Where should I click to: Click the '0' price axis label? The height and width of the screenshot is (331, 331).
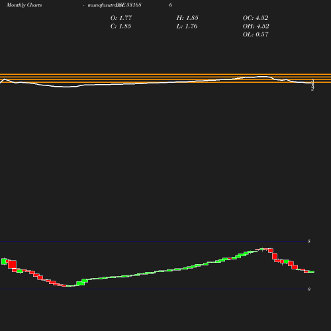tap(309, 289)
